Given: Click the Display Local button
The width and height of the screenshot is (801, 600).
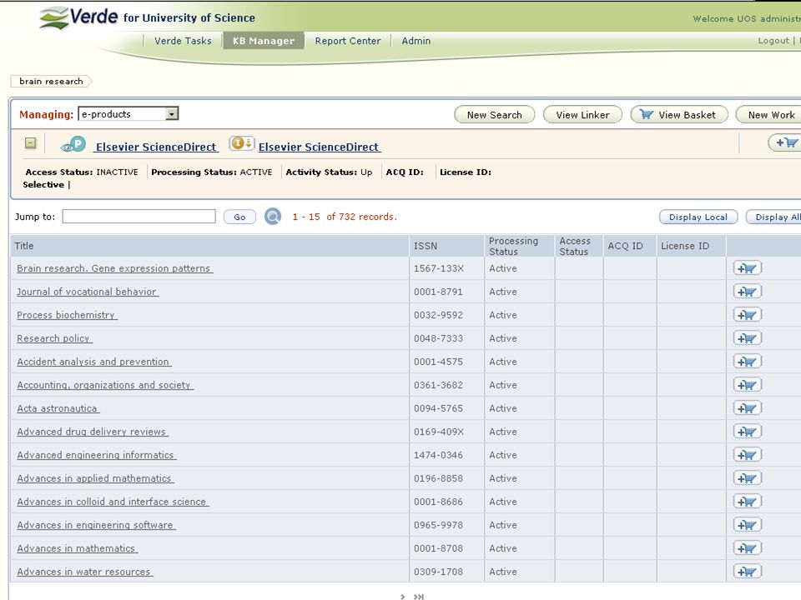Looking at the screenshot, I should [698, 217].
